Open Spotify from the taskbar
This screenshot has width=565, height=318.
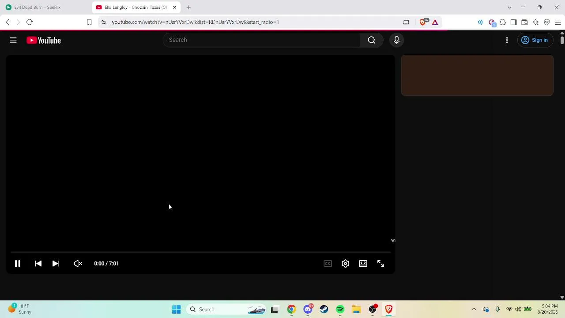click(x=340, y=310)
